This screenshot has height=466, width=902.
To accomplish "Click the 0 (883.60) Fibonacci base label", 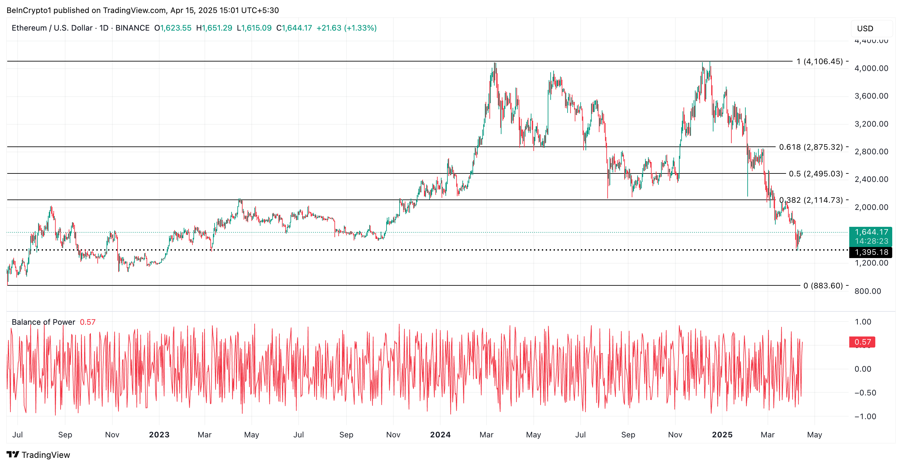I will click(x=823, y=285).
